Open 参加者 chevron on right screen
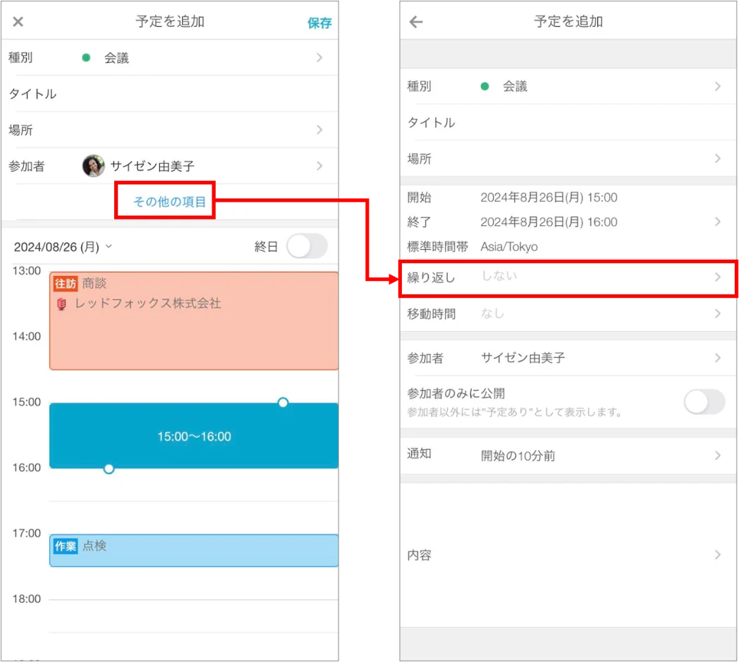The height and width of the screenshot is (662, 739). click(x=718, y=358)
